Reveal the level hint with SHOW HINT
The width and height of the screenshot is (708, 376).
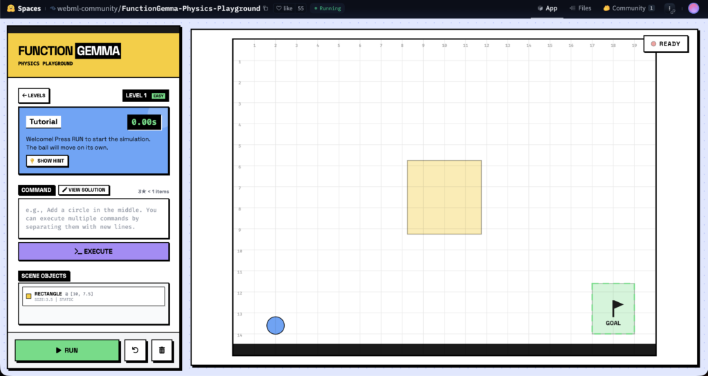tap(48, 161)
